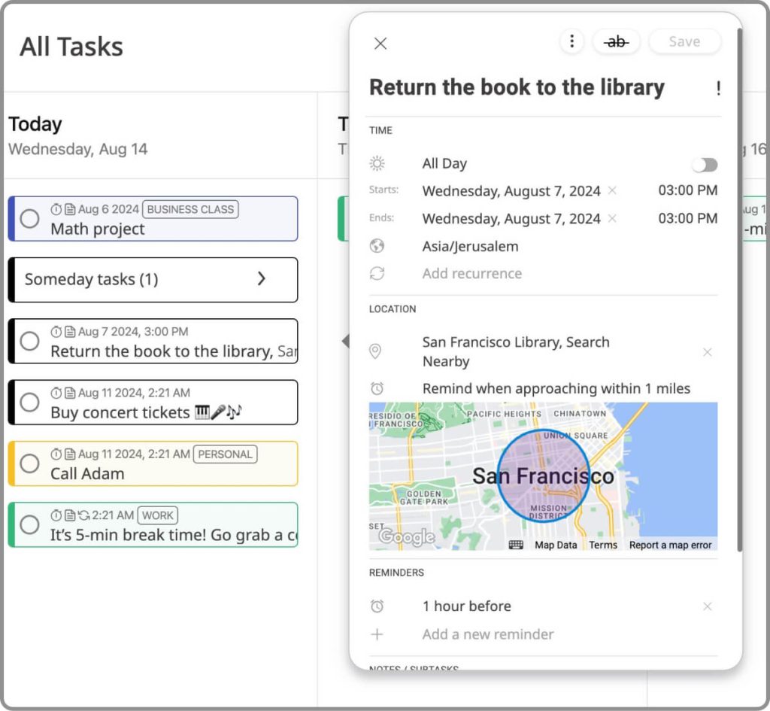
Task: Click the Save button
Action: pyautogui.click(x=684, y=42)
